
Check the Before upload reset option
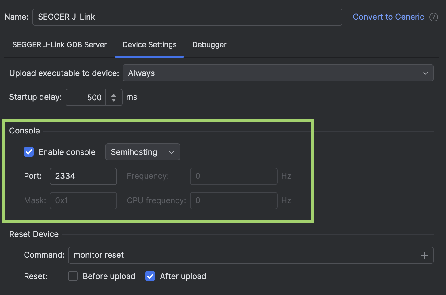(73, 276)
